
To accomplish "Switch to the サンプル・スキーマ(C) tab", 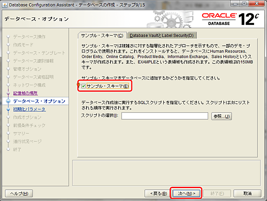I will (102, 36).
